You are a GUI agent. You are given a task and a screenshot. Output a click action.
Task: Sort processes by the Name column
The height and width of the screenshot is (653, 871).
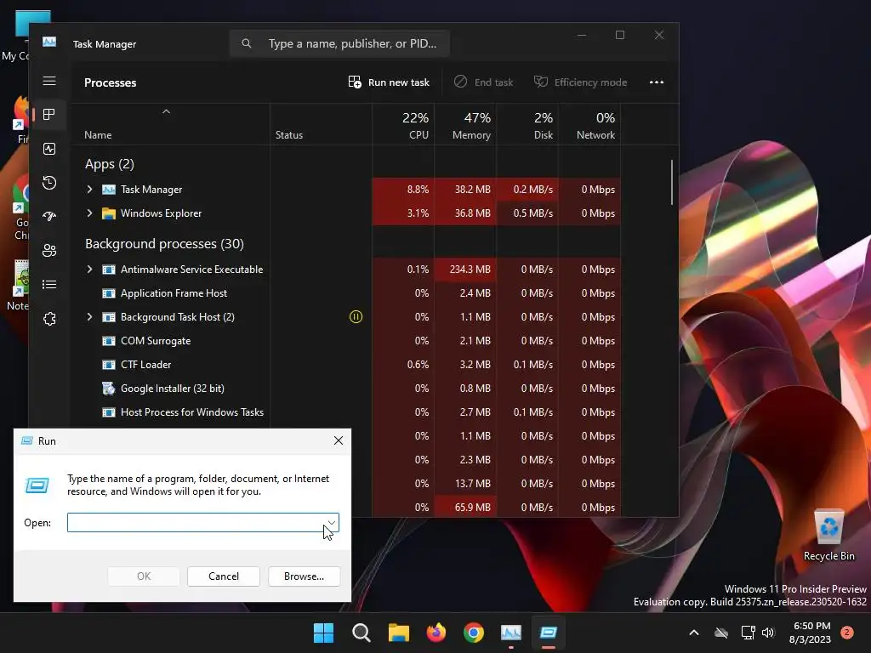(x=98, y=135)
